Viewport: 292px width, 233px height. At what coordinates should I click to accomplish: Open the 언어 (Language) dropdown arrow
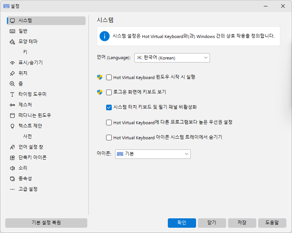coord(205,58)
